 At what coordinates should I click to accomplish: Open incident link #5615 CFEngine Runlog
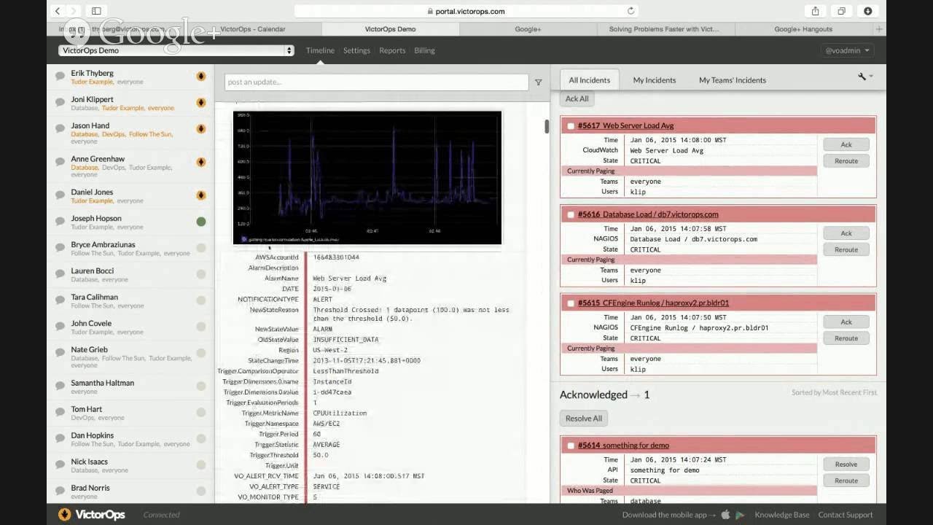click(x=653, y=303)
